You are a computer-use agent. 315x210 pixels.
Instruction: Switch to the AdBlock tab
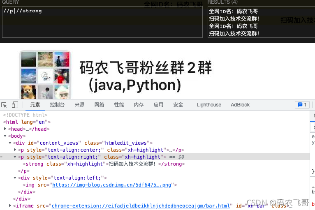pyautogui.click(x=240, y=105)
